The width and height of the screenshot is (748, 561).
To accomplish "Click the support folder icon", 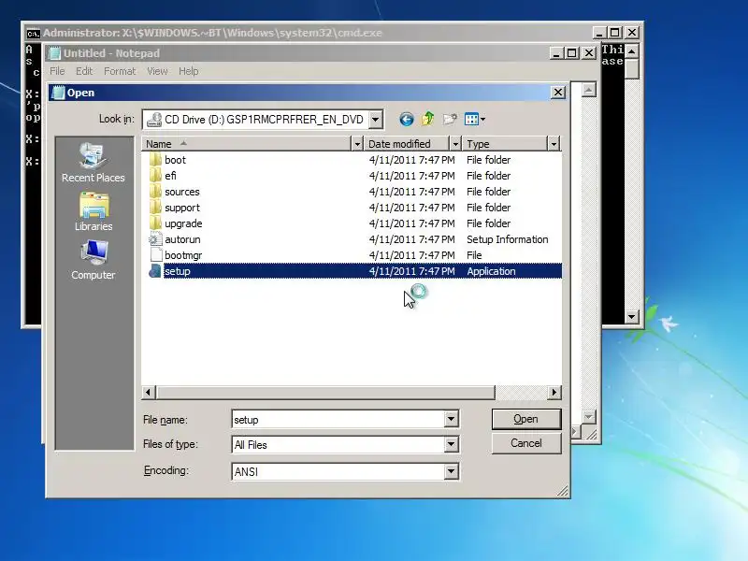I will pyautogui.click(x=155, y=208).
